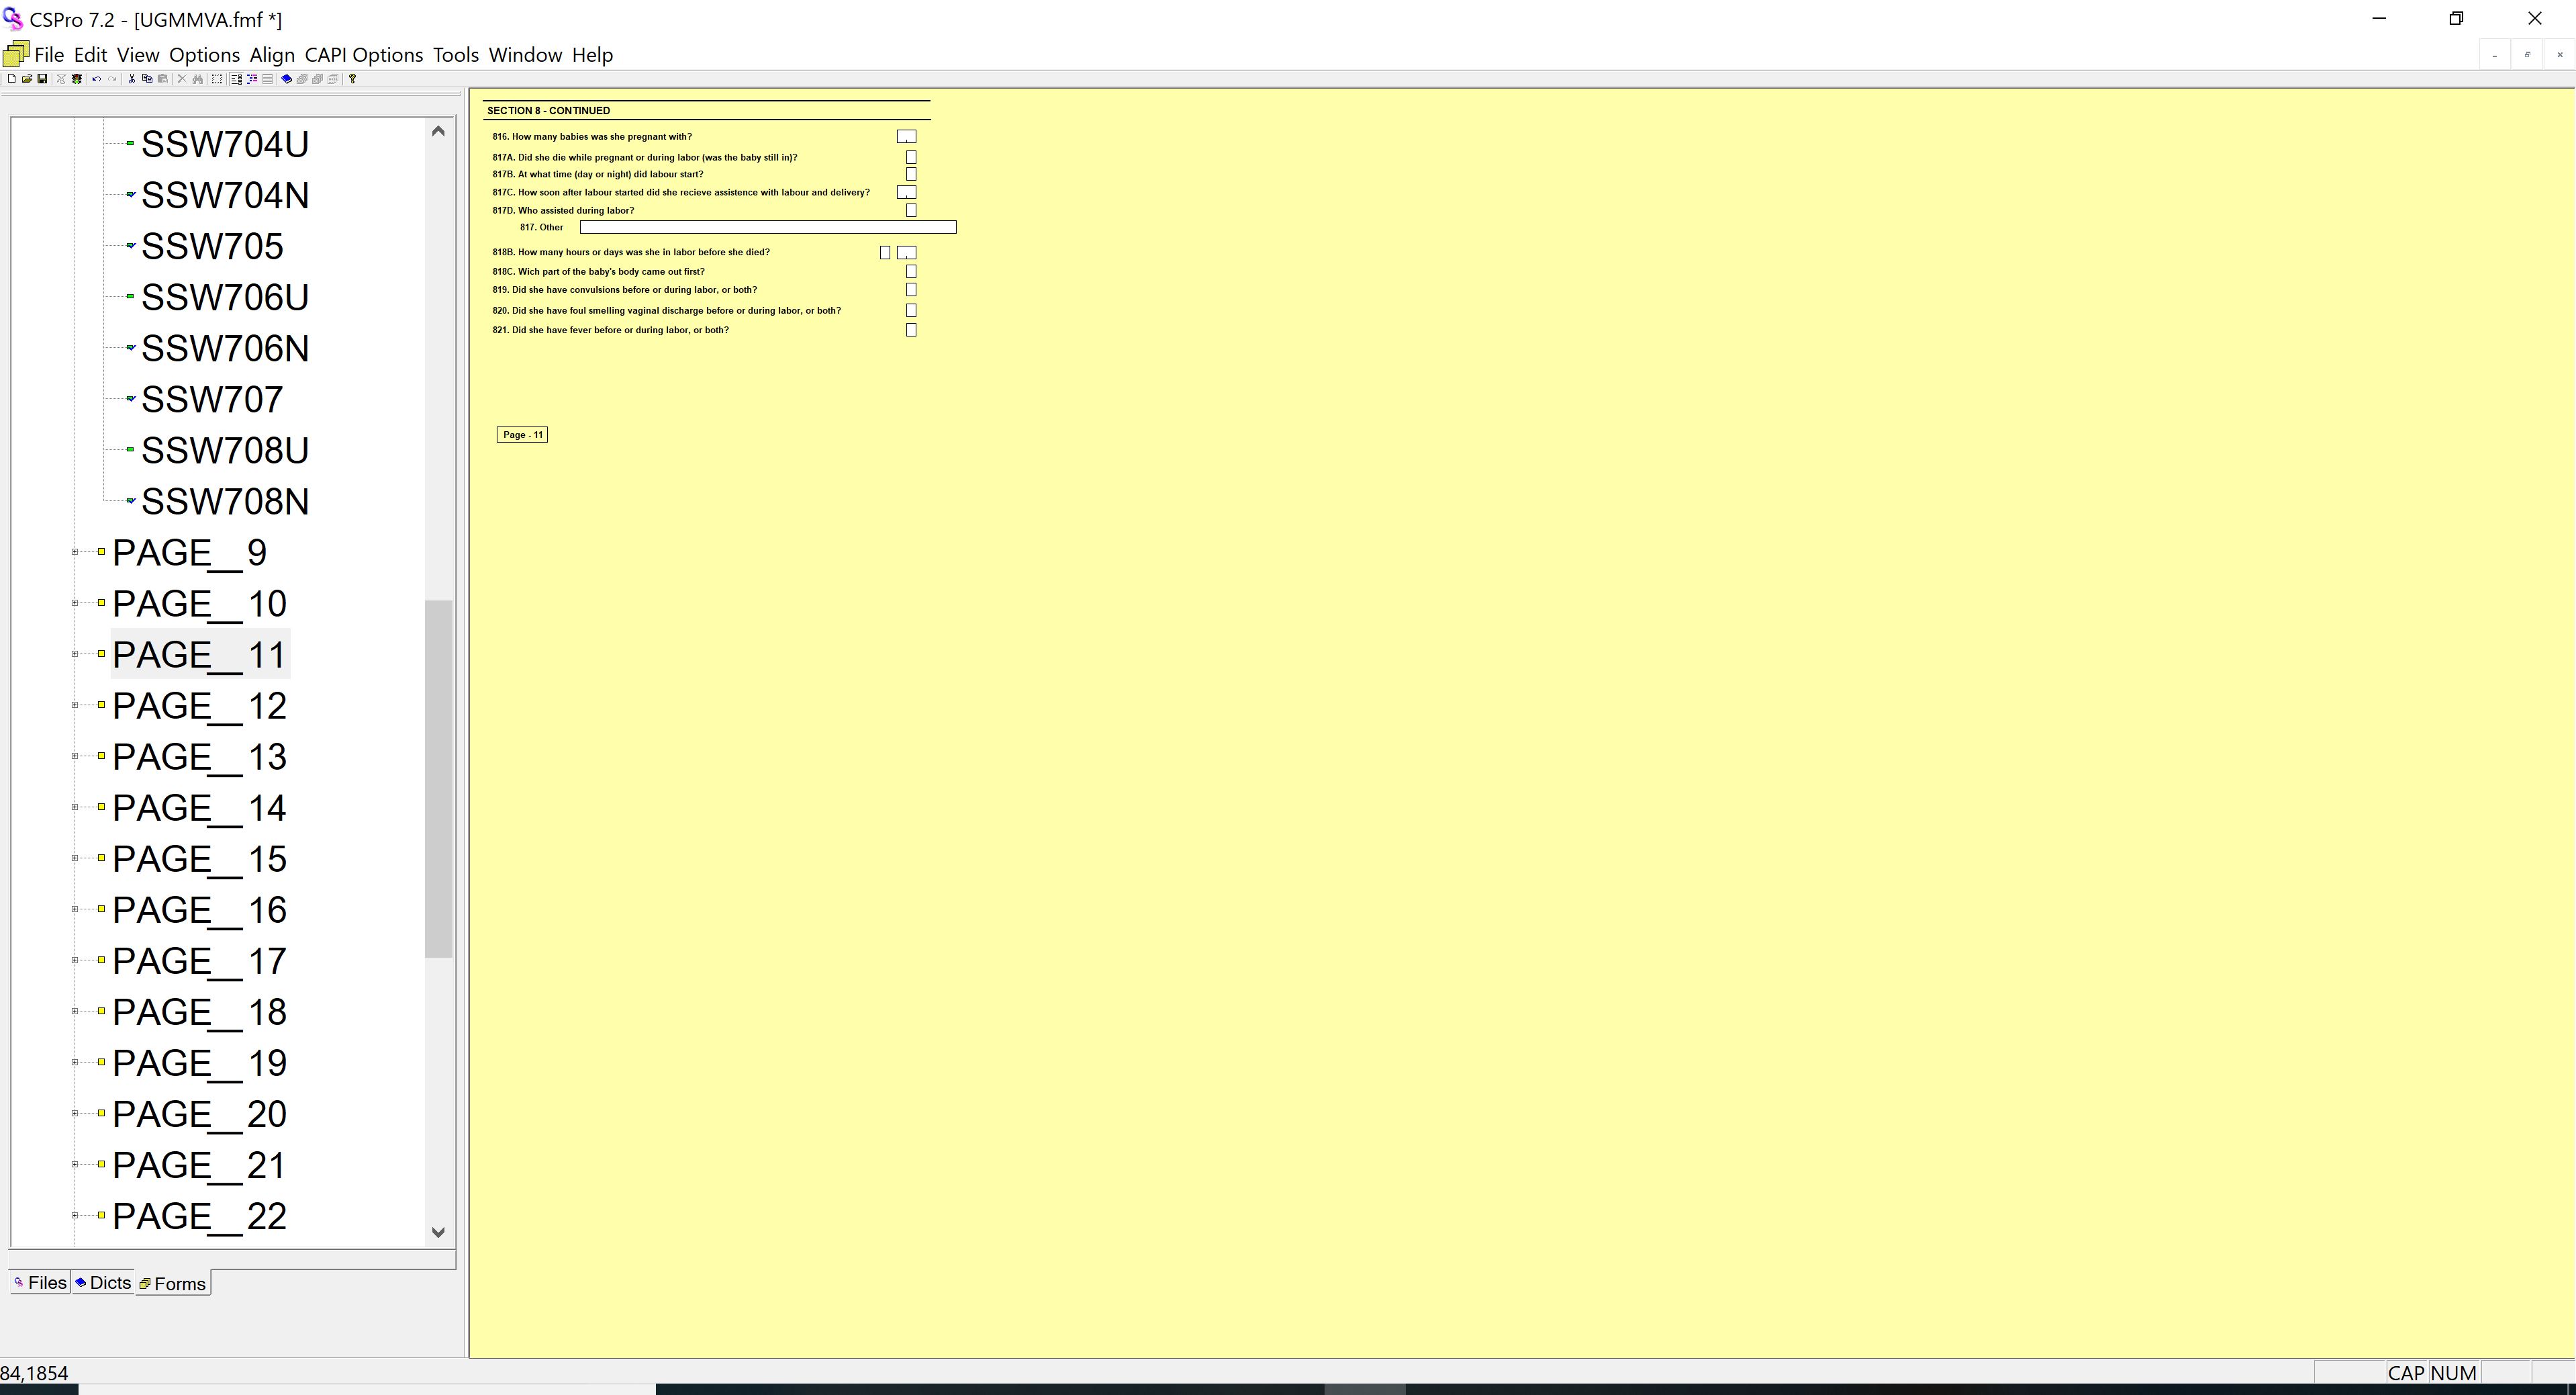Click the redo arrow icon
Screen dimensions: 2576x1395
(112, 79)
